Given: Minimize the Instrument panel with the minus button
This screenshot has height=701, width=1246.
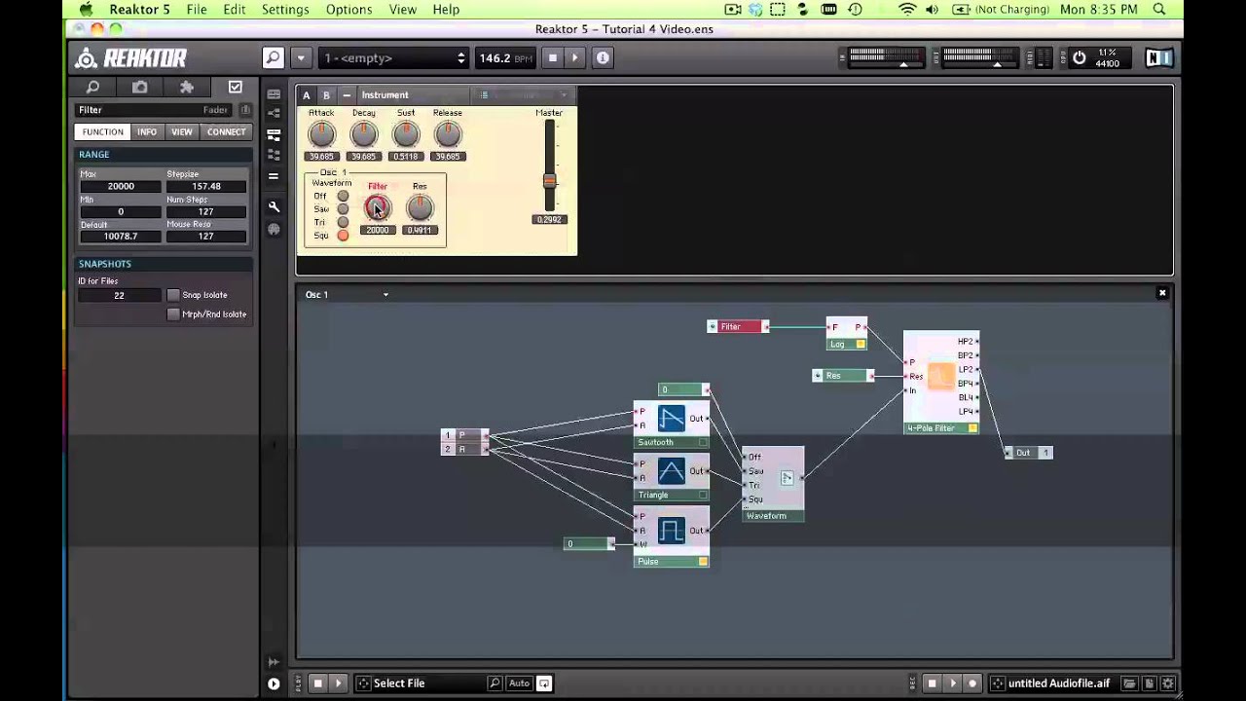Looking at the screenshot, I should pos(347,95).
